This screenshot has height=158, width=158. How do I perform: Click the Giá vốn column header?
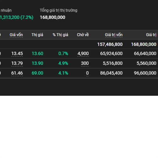(16, 35)
